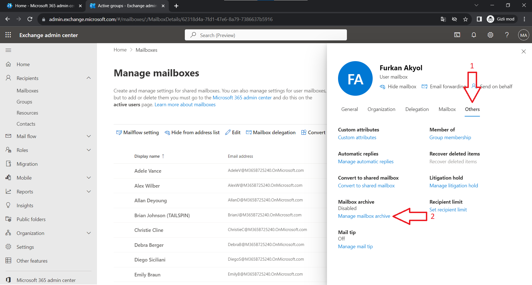Click Hide from address list
The image size is (532, 285).
[x=192, y=133]
